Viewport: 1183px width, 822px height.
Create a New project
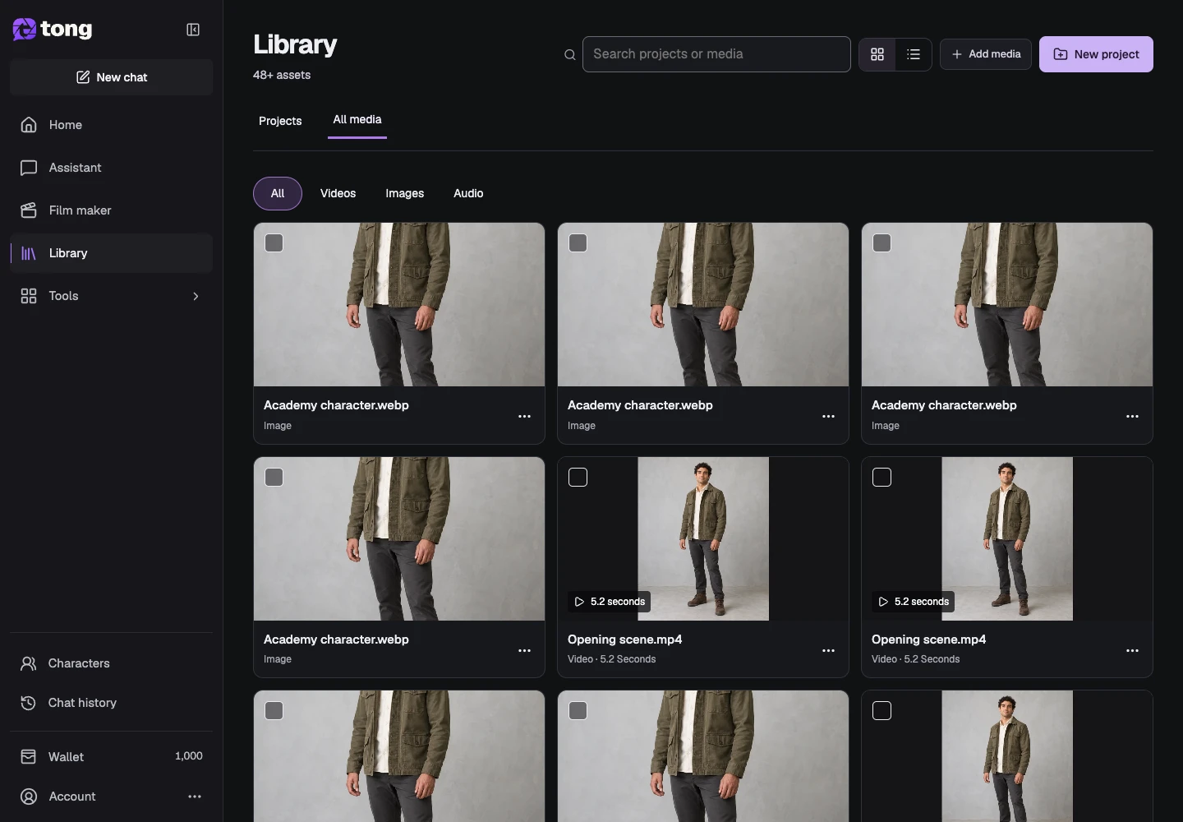point(1096,54)
